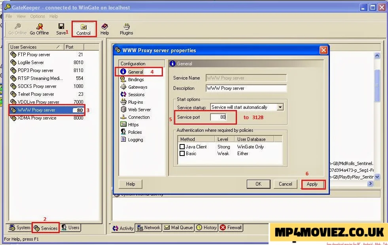The height and width of the screenshot is (245, 388).
Task: Select RTSP Streaming Media service icon
Action: pos(13,78)
